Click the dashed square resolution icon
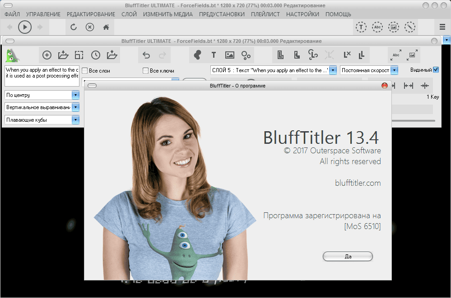The image size is (451, 298). [x=79, y=55]
